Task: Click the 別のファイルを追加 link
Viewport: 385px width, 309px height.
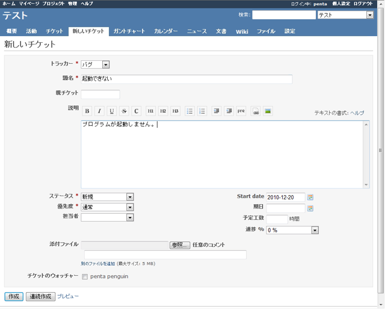Action: [98, 264]
